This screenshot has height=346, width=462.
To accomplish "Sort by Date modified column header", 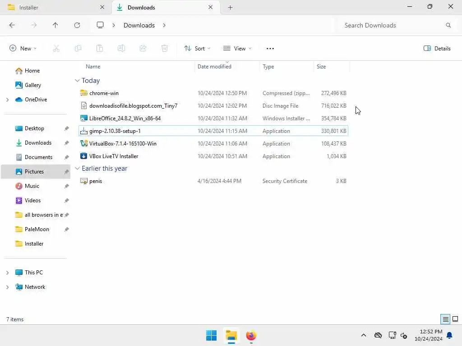I will click(214, 67).
